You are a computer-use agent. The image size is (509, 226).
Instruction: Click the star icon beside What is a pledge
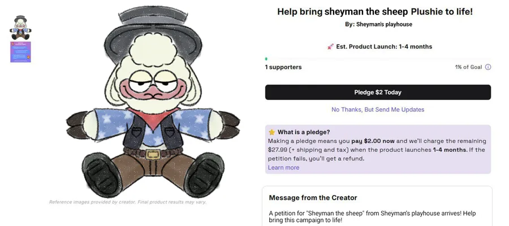(x=271, y=132)
